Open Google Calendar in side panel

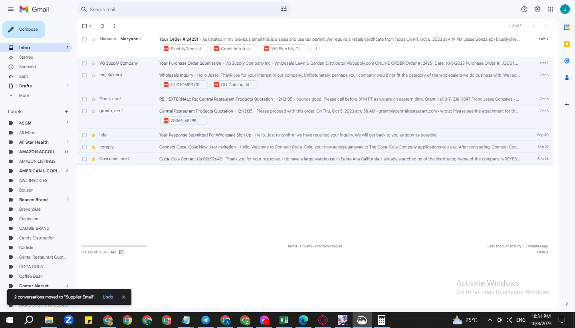[x=567, y=27]
